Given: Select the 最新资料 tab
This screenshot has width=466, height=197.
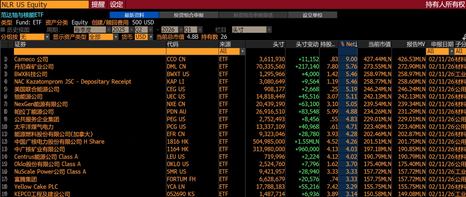Looking at the screenshot, I should 134,15.
